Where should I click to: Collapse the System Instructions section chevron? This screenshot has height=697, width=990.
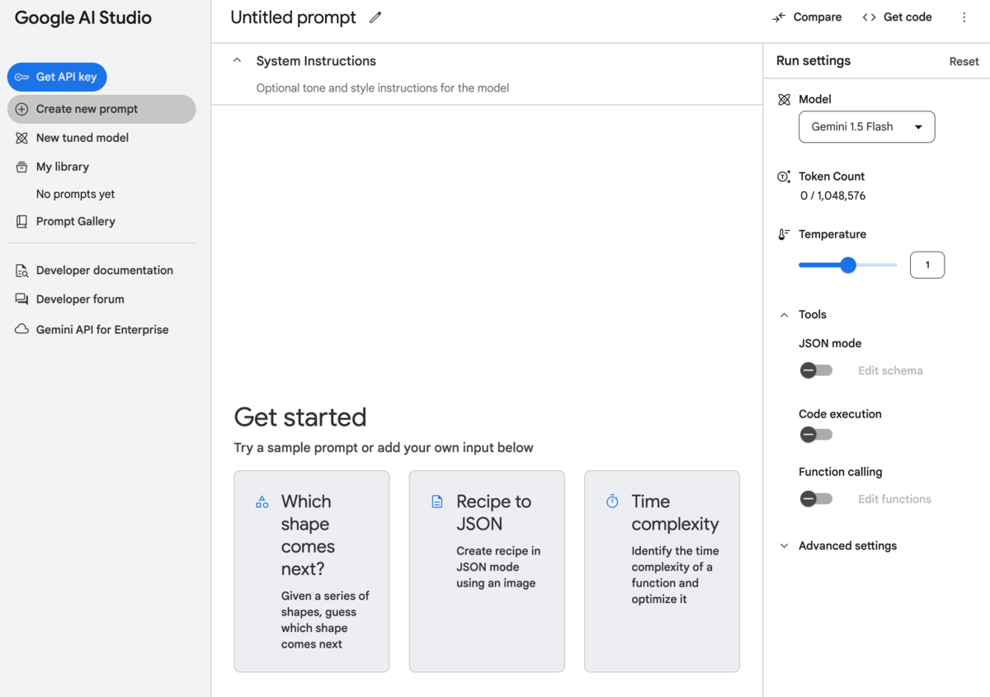[x=237, y=60]
